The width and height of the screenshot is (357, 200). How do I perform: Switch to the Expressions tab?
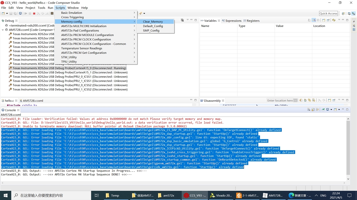(x=232, y=21)
